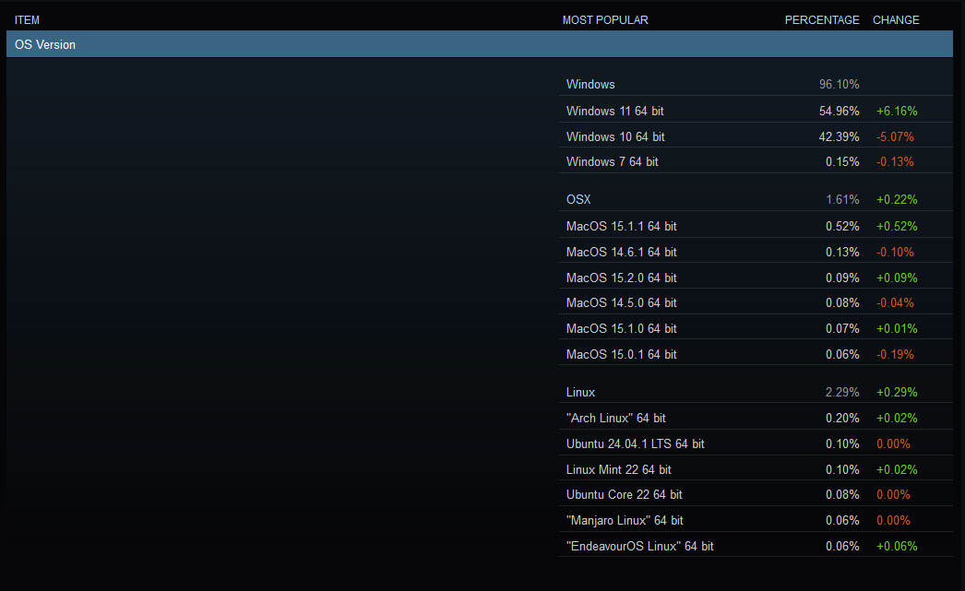Select the "Manjaro Linux" 64 bit row

756,520
